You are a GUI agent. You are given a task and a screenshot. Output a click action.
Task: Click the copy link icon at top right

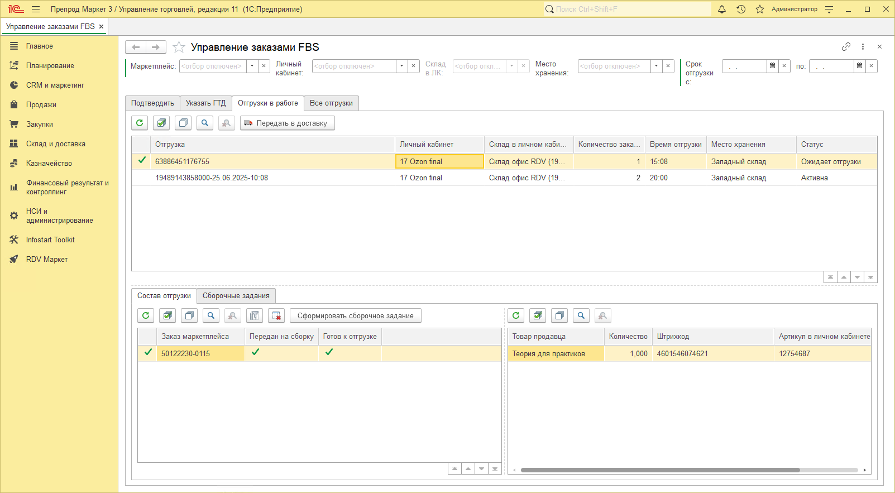(846, 47)
